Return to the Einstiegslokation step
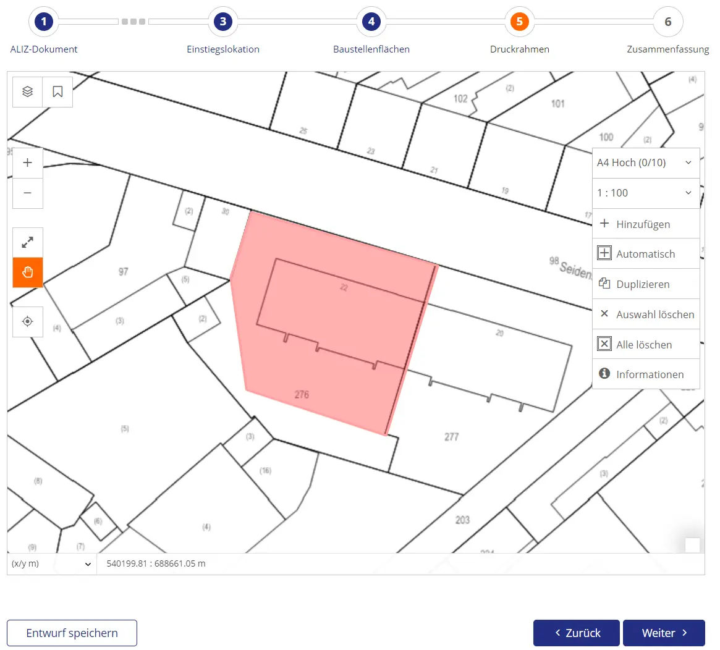 click(x=223, y=21)
